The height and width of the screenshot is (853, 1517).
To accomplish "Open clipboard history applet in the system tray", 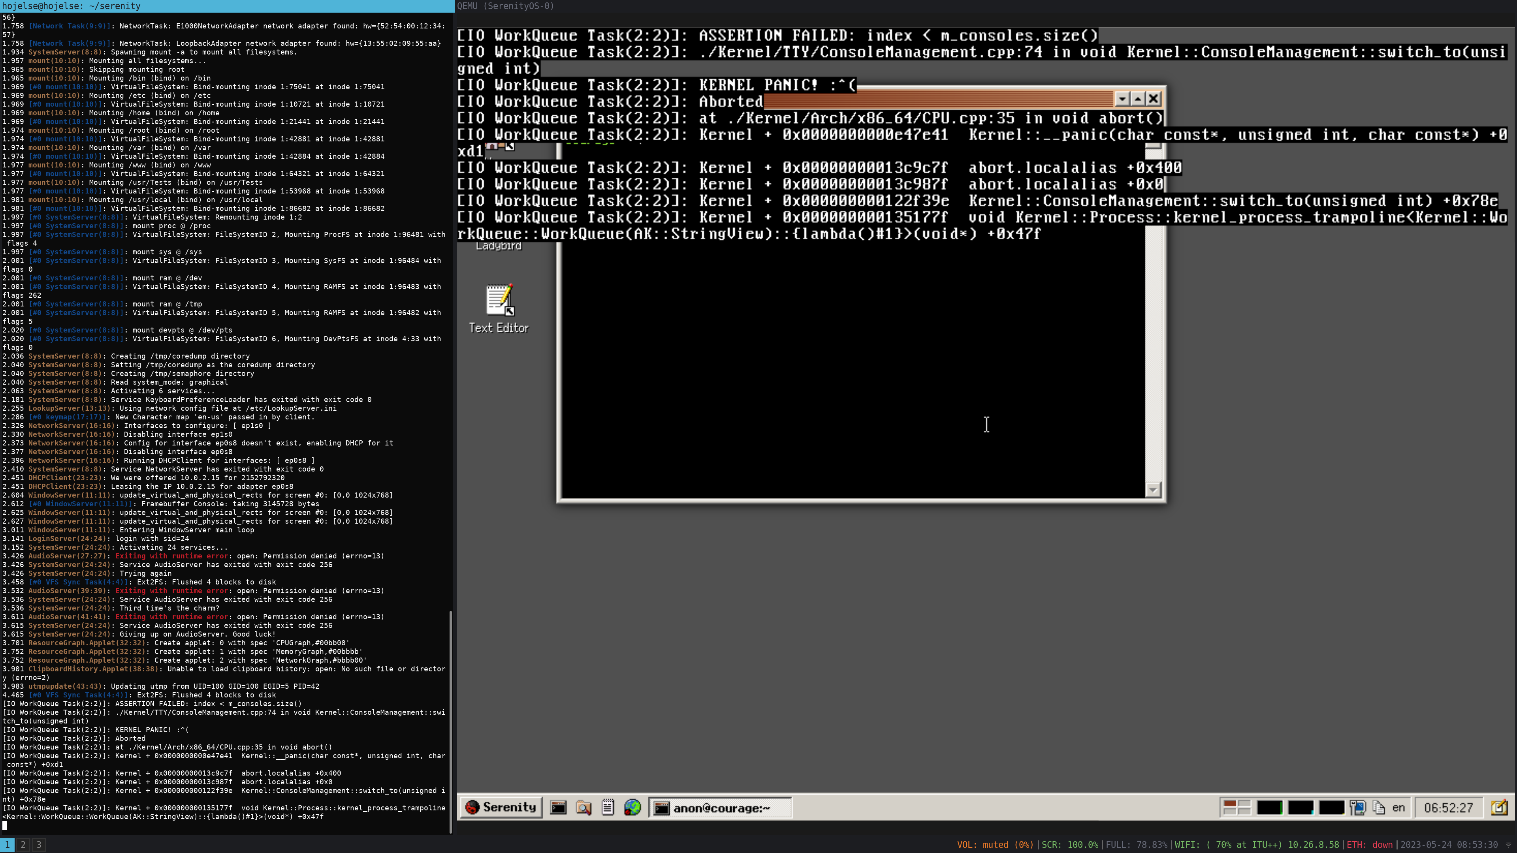I will [1379, 808].
